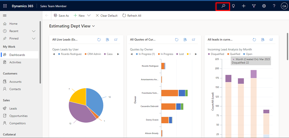Open the Assistant lightbulb icon
289x138 pixels.
click(x=233, y=6)
